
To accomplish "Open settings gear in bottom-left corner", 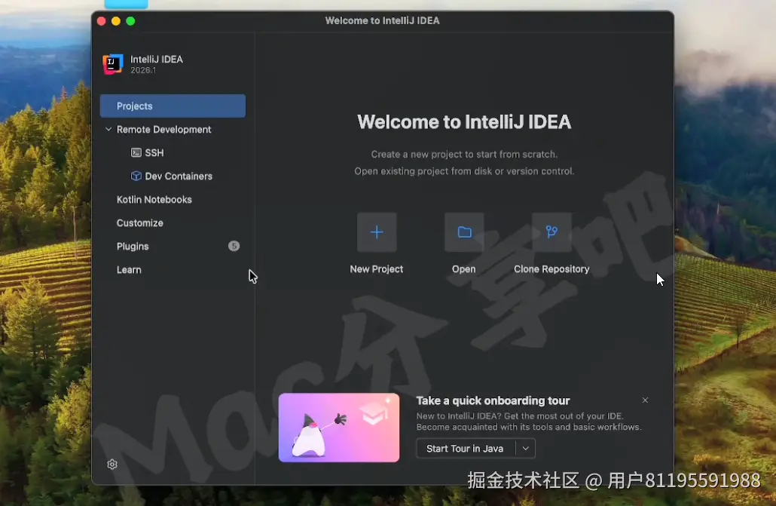I will (x=112, y=464).
